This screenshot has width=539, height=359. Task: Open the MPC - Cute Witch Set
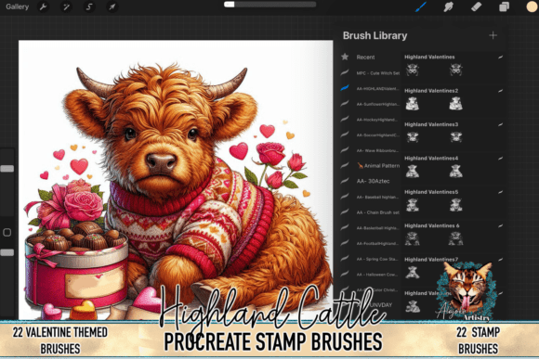(370, 72)
